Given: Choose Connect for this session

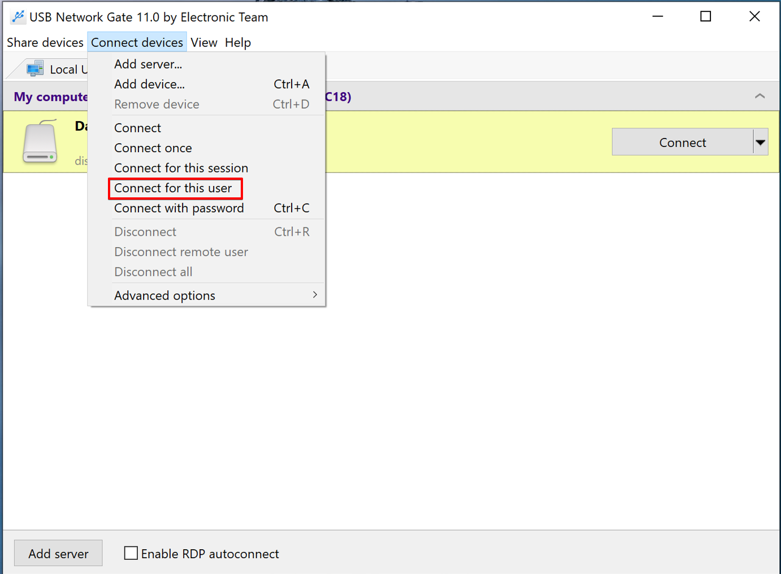Looking at the screenshot, I should (x=181, y=168).
